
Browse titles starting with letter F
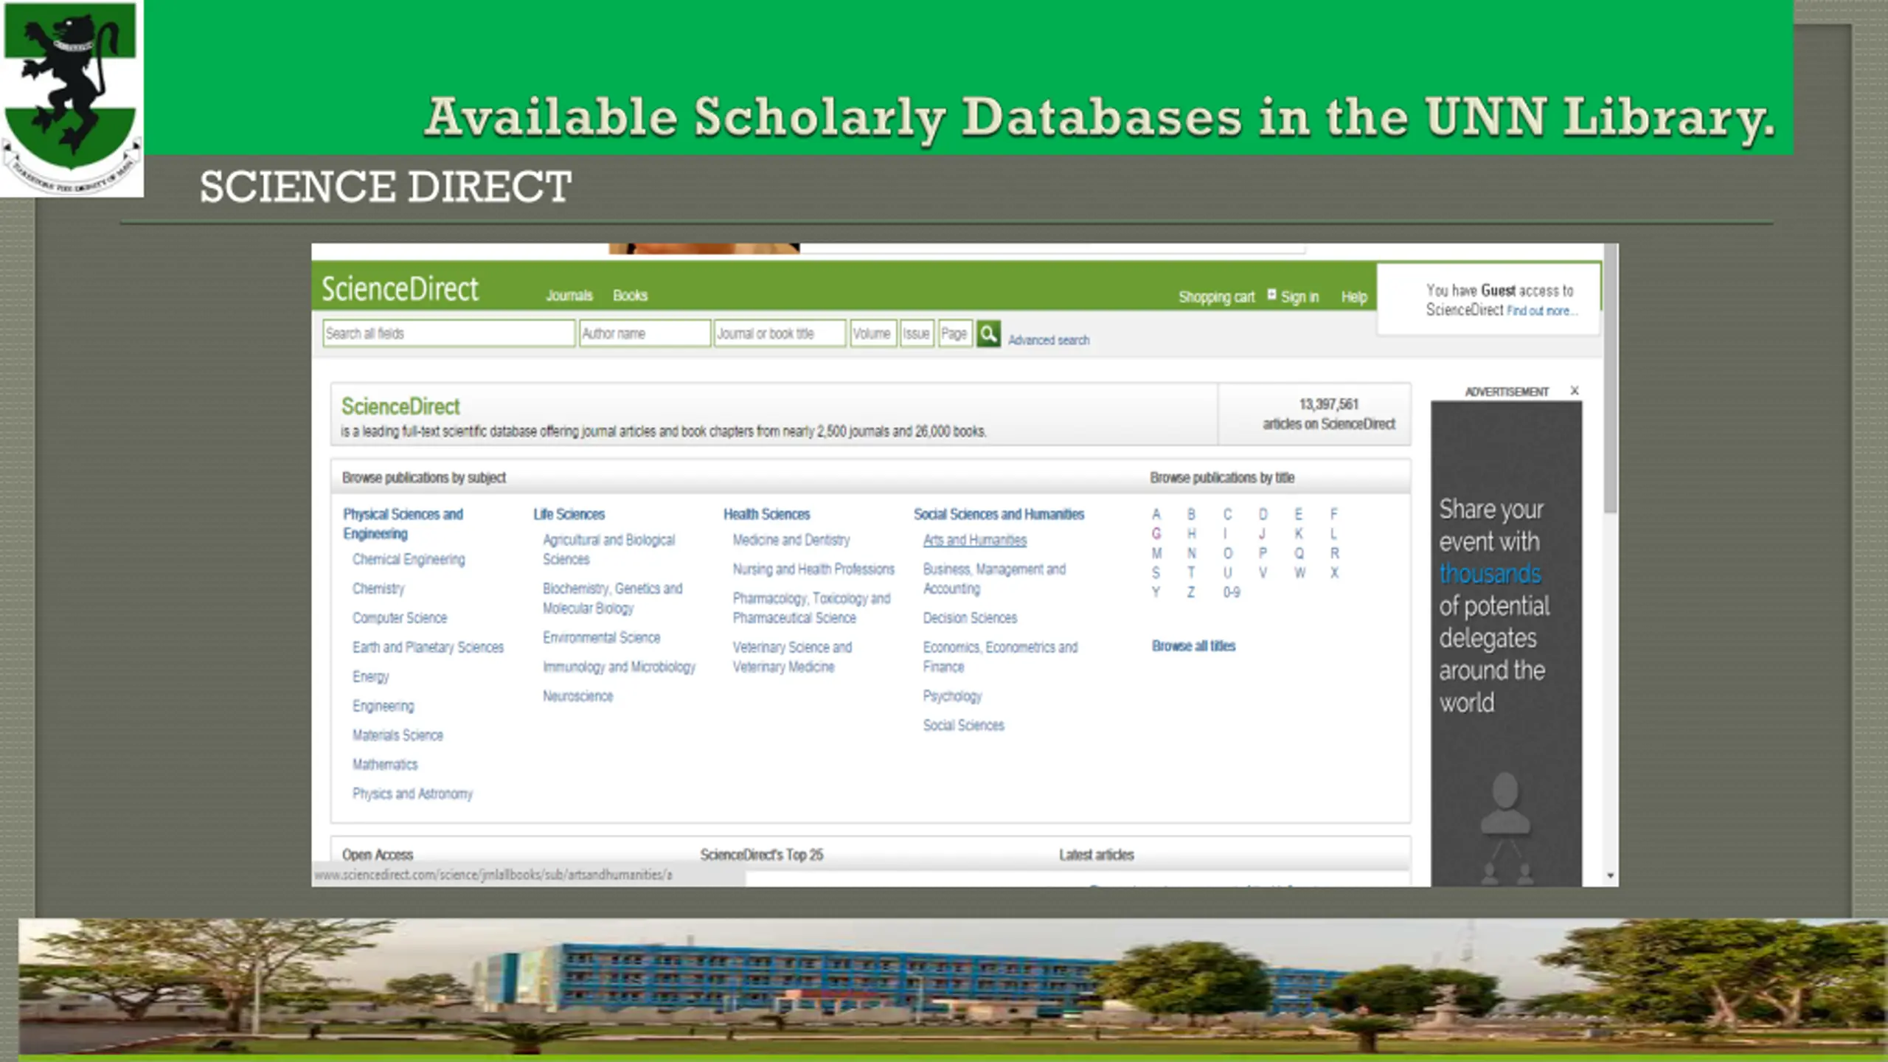[1333, 514]
